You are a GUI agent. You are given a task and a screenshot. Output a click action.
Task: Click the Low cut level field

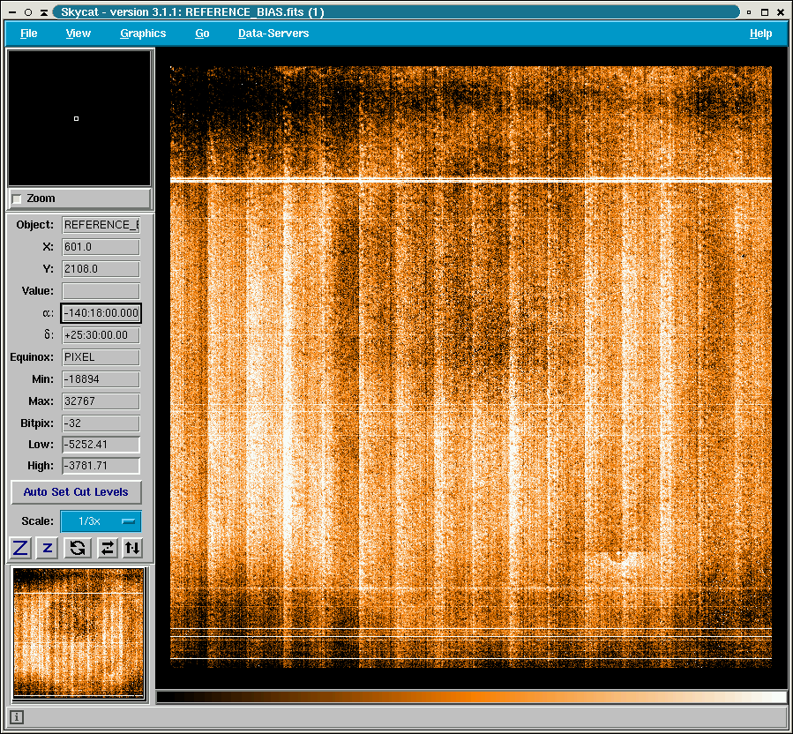(101, 445)
